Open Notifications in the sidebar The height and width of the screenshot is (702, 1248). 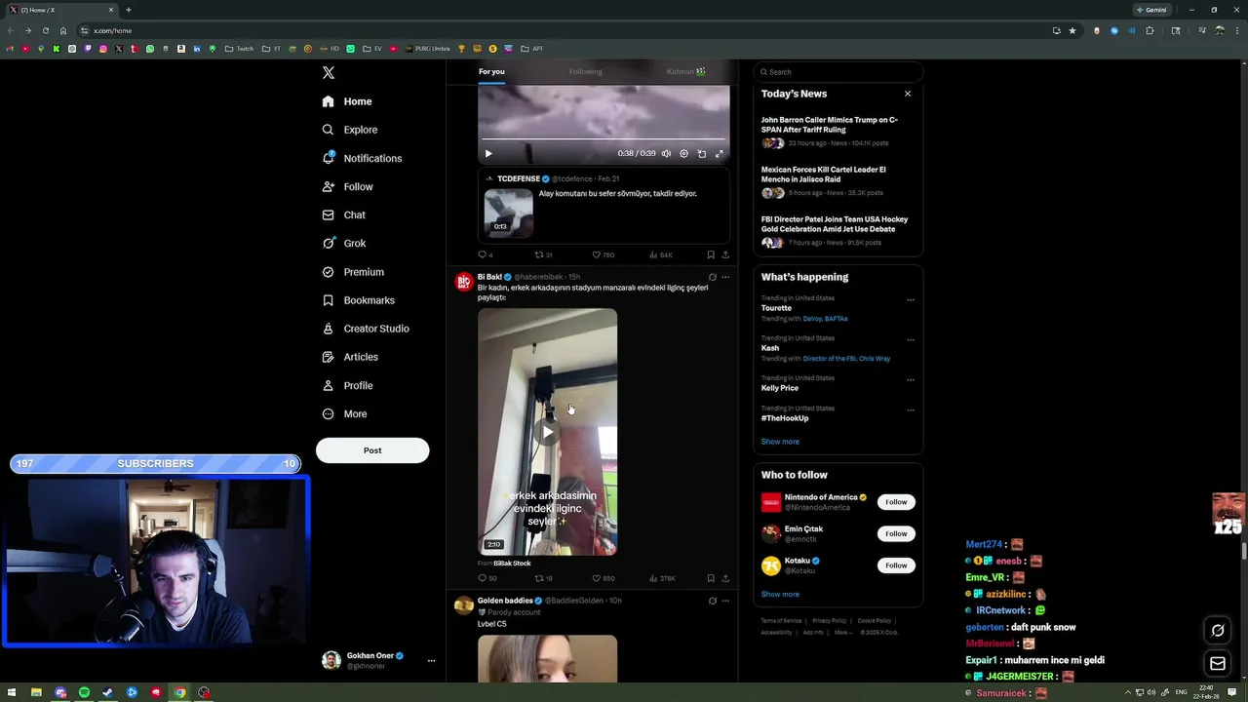(x=362, y=158)
